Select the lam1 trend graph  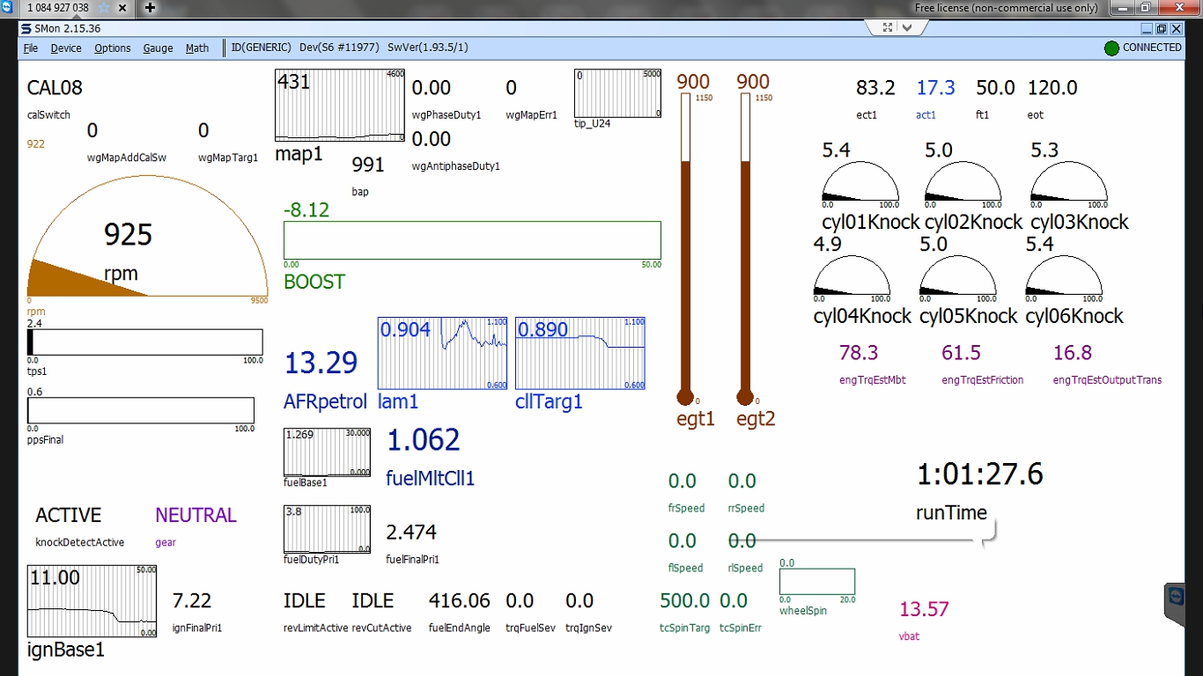tap(443, 353)
